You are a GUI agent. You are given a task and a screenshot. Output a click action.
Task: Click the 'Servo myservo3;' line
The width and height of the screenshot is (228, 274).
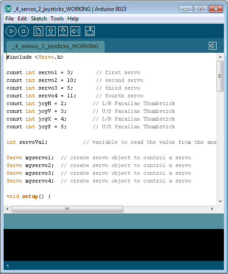tap(30, 173)
